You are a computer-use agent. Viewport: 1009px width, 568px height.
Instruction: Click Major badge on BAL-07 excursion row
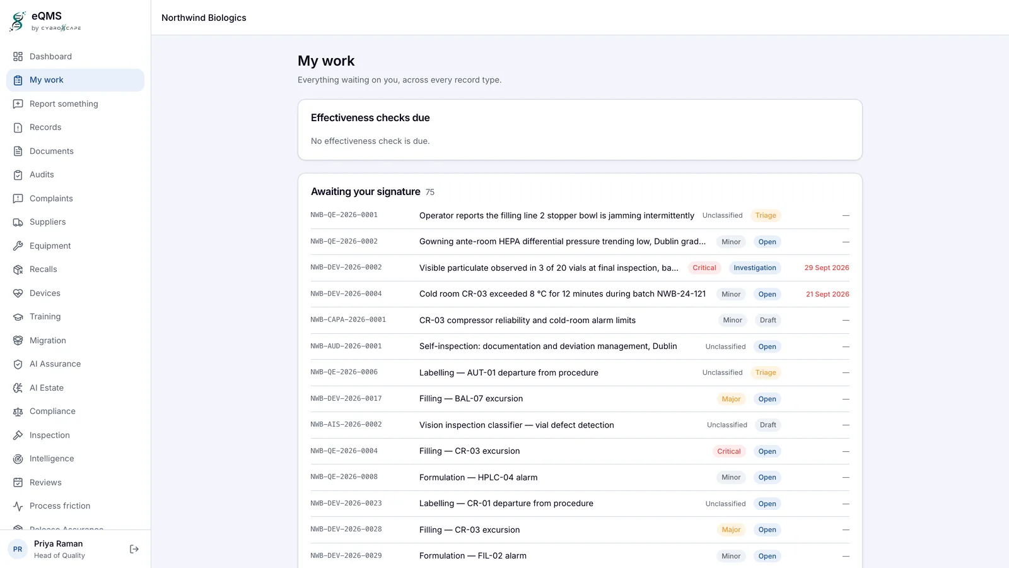click(x=731, y=399)
